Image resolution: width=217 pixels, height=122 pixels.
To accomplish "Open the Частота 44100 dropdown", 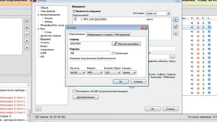I will pyautogui.click(x=78, y=73).
